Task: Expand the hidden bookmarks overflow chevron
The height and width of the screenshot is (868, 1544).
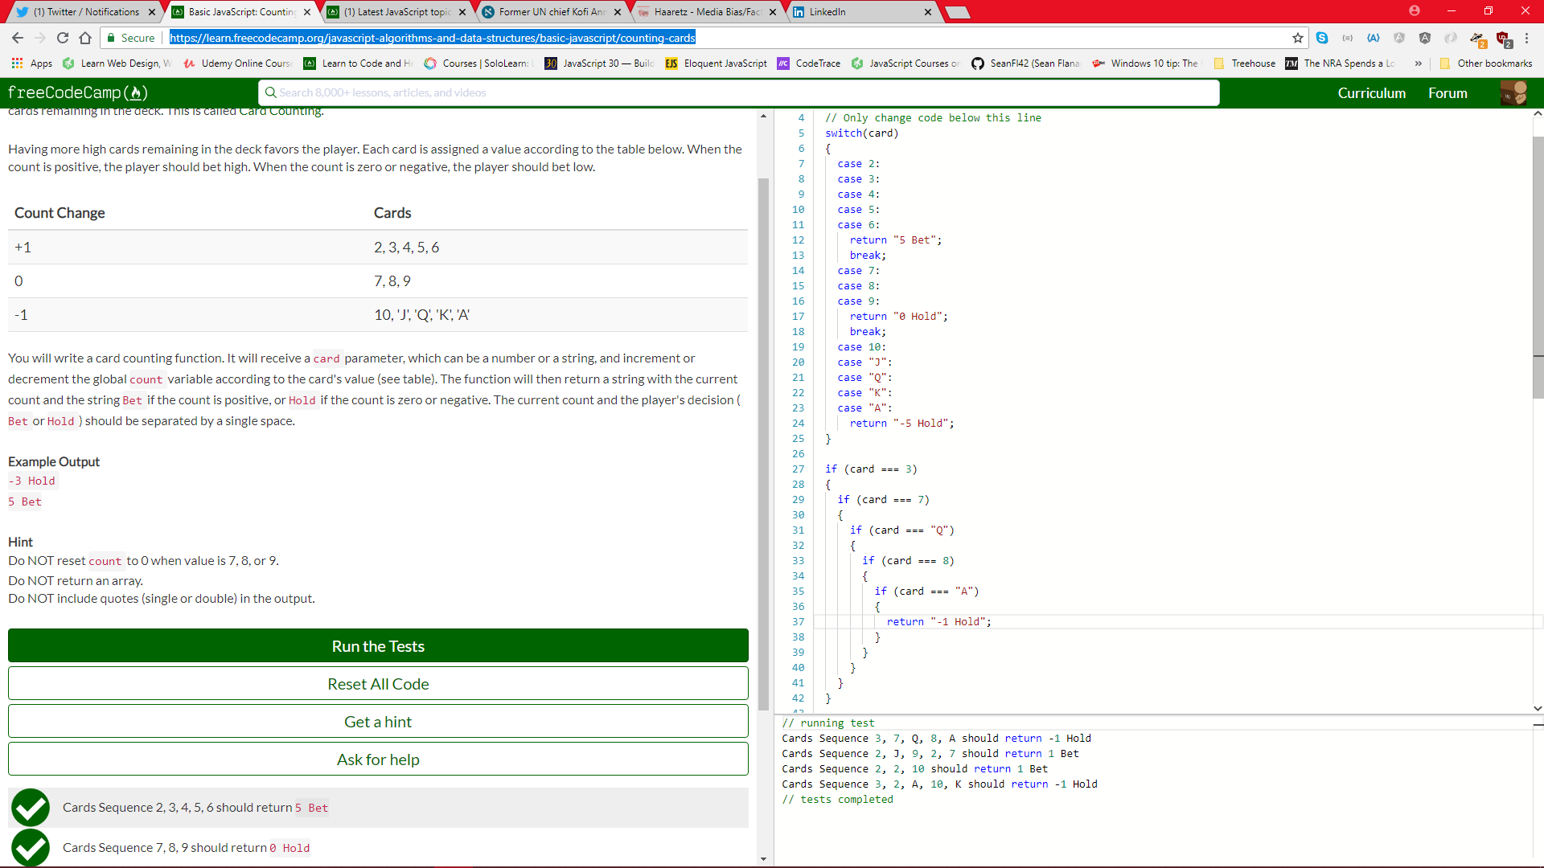Action: click(x=1419, y=63)
